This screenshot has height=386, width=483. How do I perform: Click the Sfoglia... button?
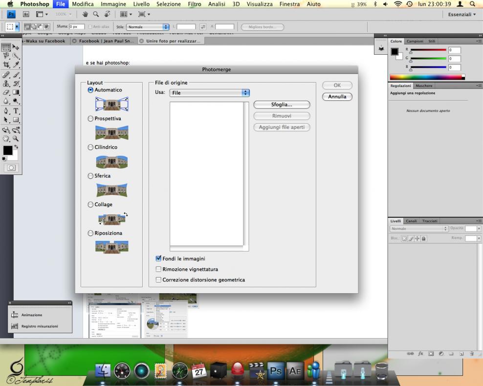tap(282, 105)
